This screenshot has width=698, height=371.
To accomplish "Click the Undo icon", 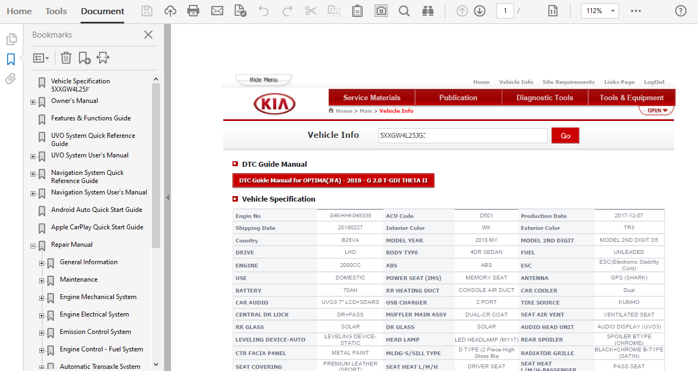I will [264, 10].
